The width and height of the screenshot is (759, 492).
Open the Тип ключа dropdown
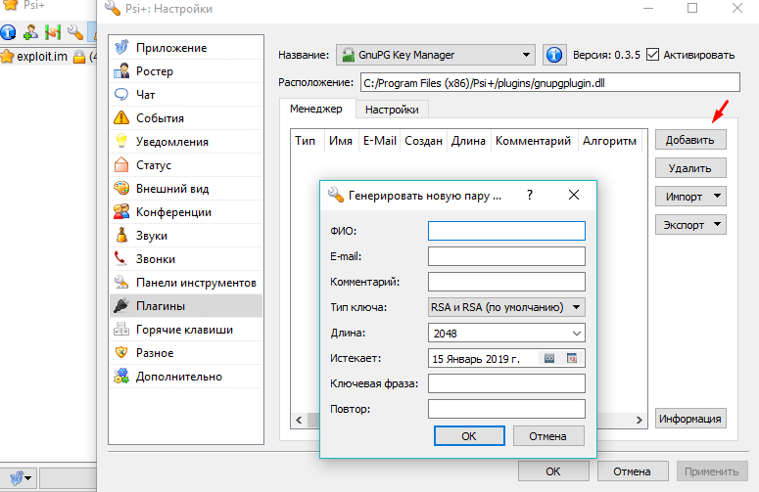pyautogui.click(x=506, y=307)
